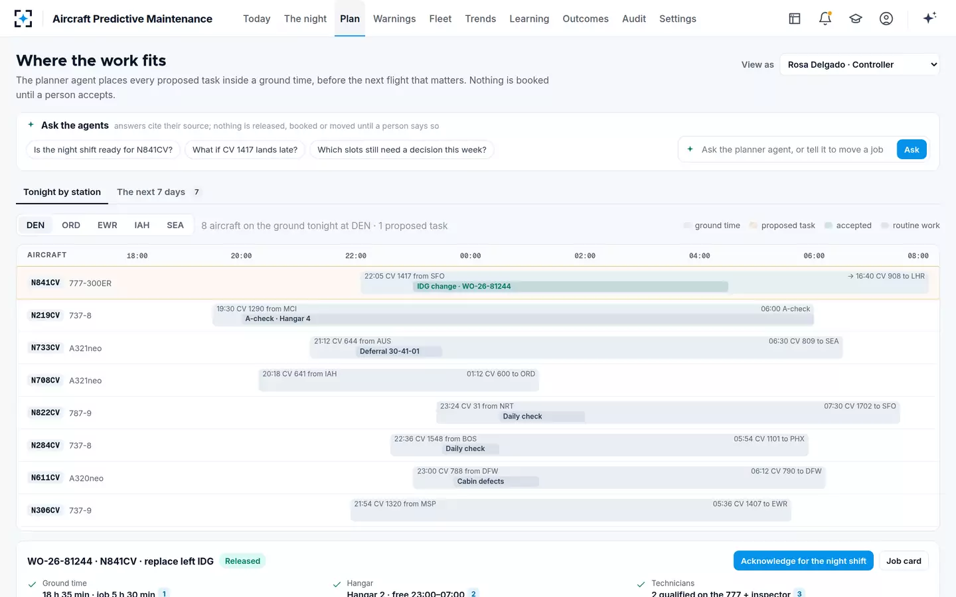Click citation badge 1 next to Ground time

pos(164,594)
